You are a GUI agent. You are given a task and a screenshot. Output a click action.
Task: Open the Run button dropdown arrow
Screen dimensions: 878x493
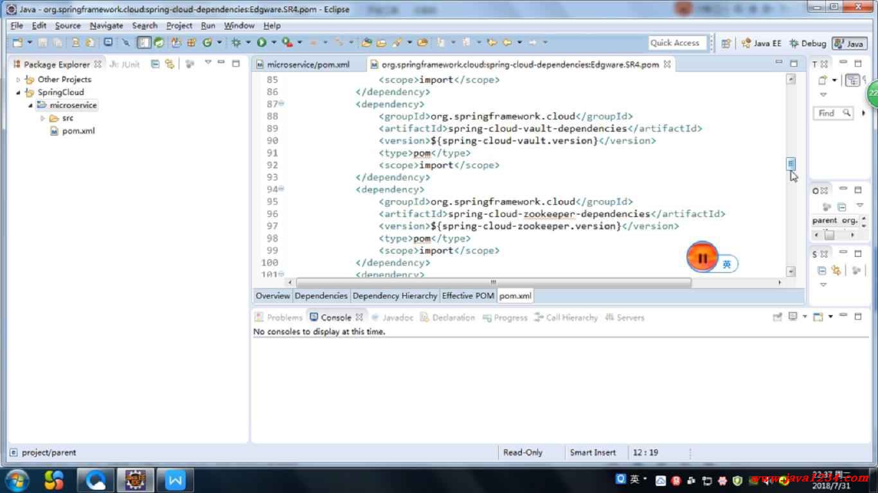point(273,42)
